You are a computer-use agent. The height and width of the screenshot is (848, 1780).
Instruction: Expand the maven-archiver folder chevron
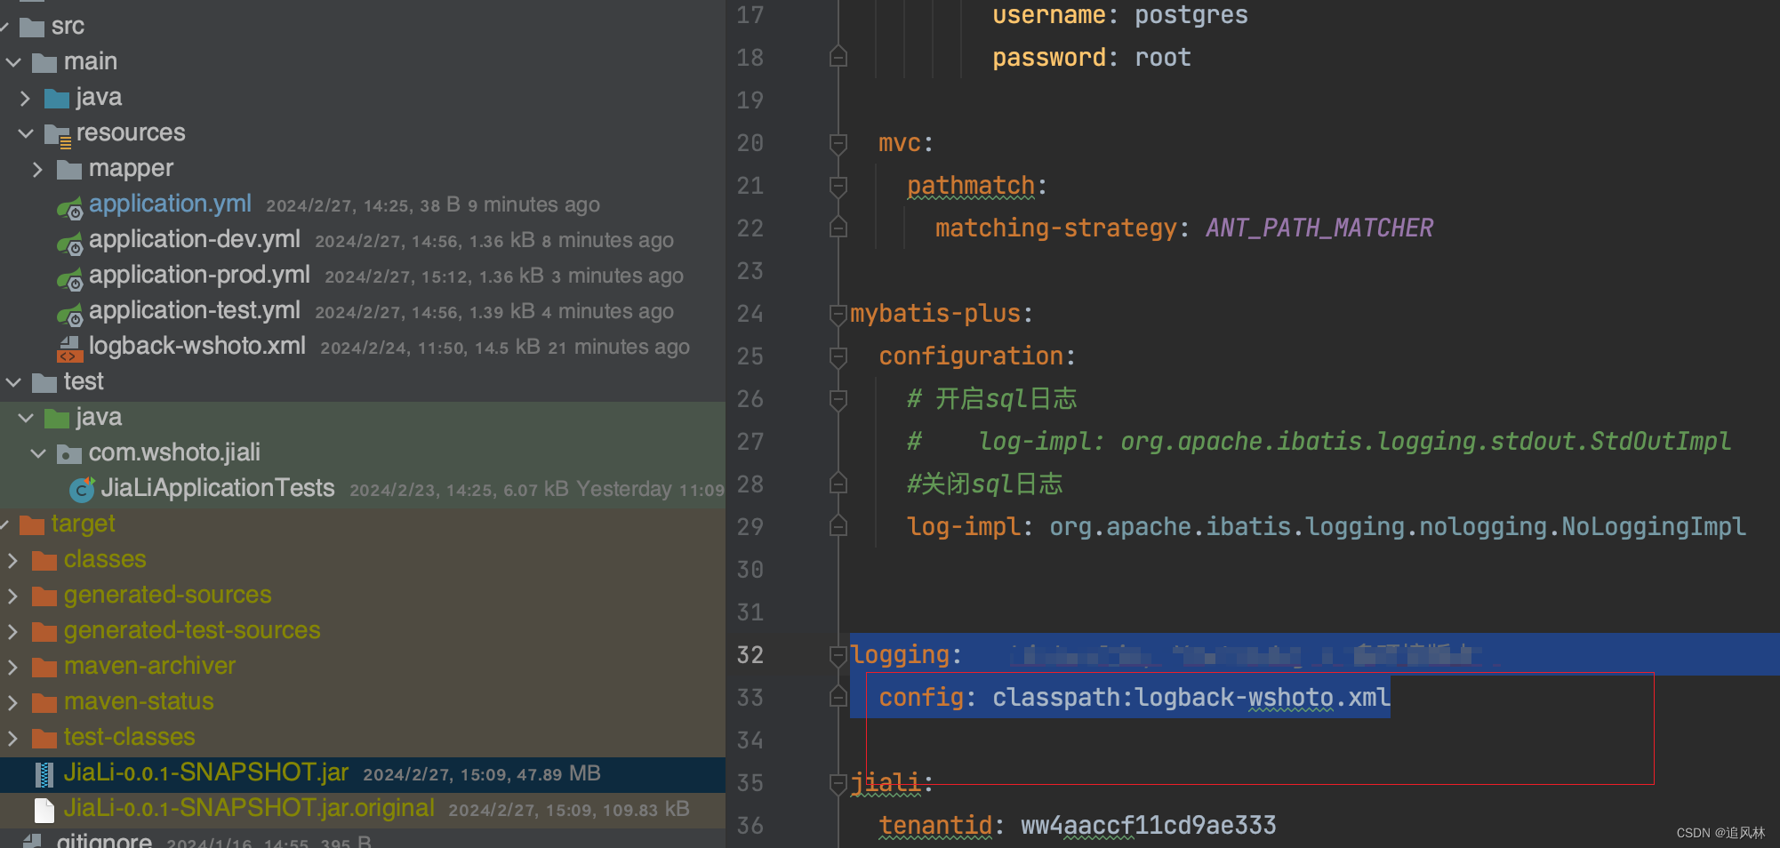tap(13, 667)
